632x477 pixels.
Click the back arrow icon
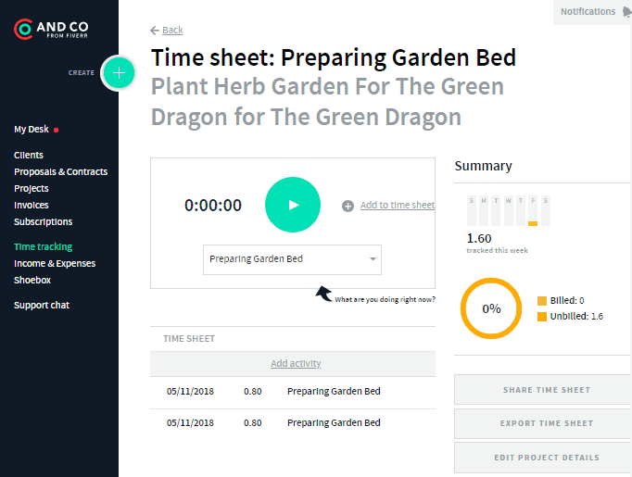pyautogui.click(x=155, y=31)
